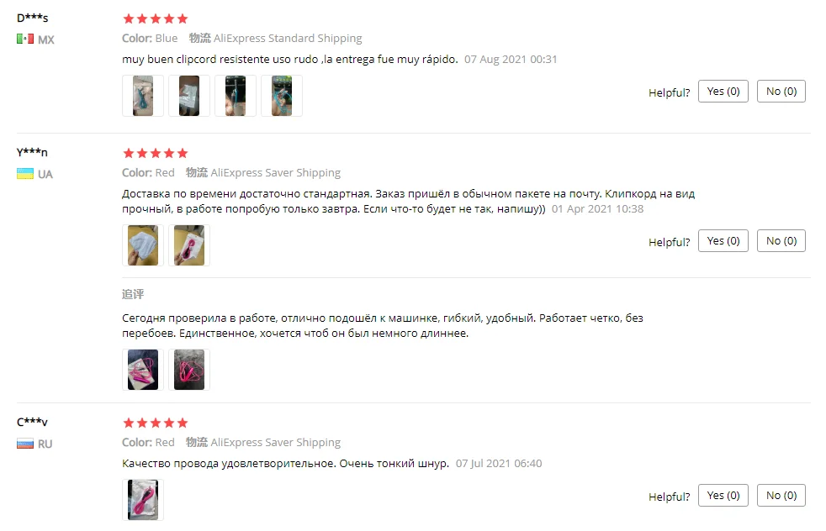Vote Yes on Y***n review
The height and width of the screenshot is (531, 826).
pyautogui.click(x=723, y=241)
